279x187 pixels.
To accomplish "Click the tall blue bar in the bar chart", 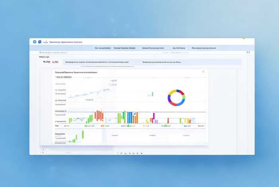I will [x=129, y=117].
